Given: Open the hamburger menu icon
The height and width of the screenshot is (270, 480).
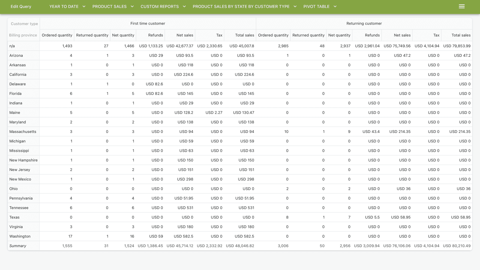Looking at the screenshot, I should point(461,6).
